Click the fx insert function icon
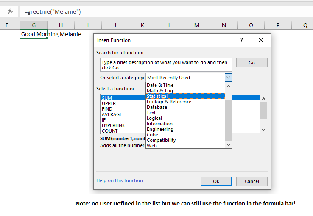This screenshot has height=216, width=313. (x=10, y=11)
